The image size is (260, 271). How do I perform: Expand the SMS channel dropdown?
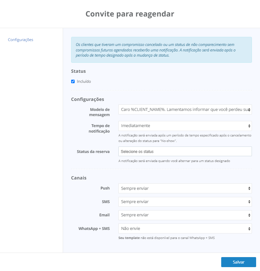pyautogui.click(x=185, y=202)
